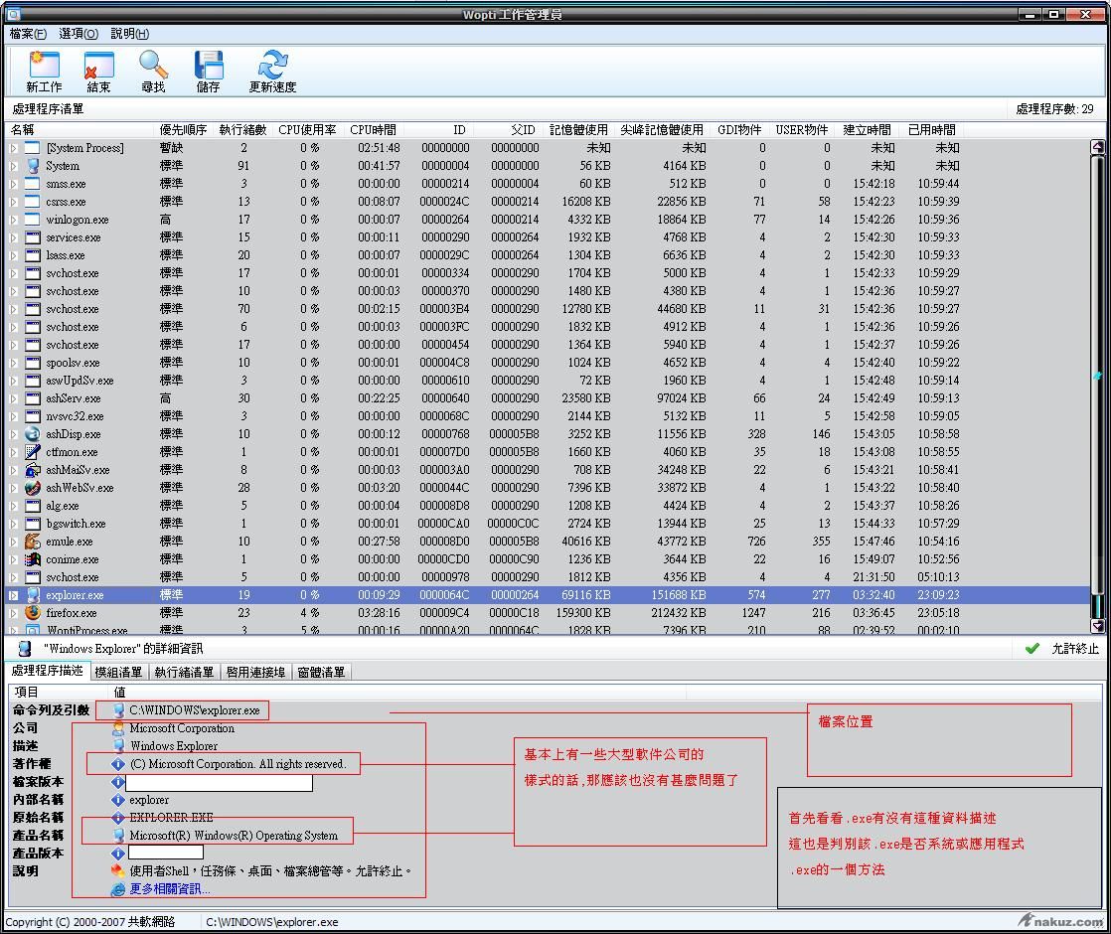Select the 處理程序描述 tab
The image size is (1111, 934).
point(48,671)
